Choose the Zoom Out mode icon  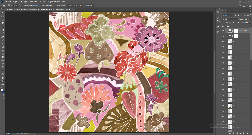click(x=20, y=6)
